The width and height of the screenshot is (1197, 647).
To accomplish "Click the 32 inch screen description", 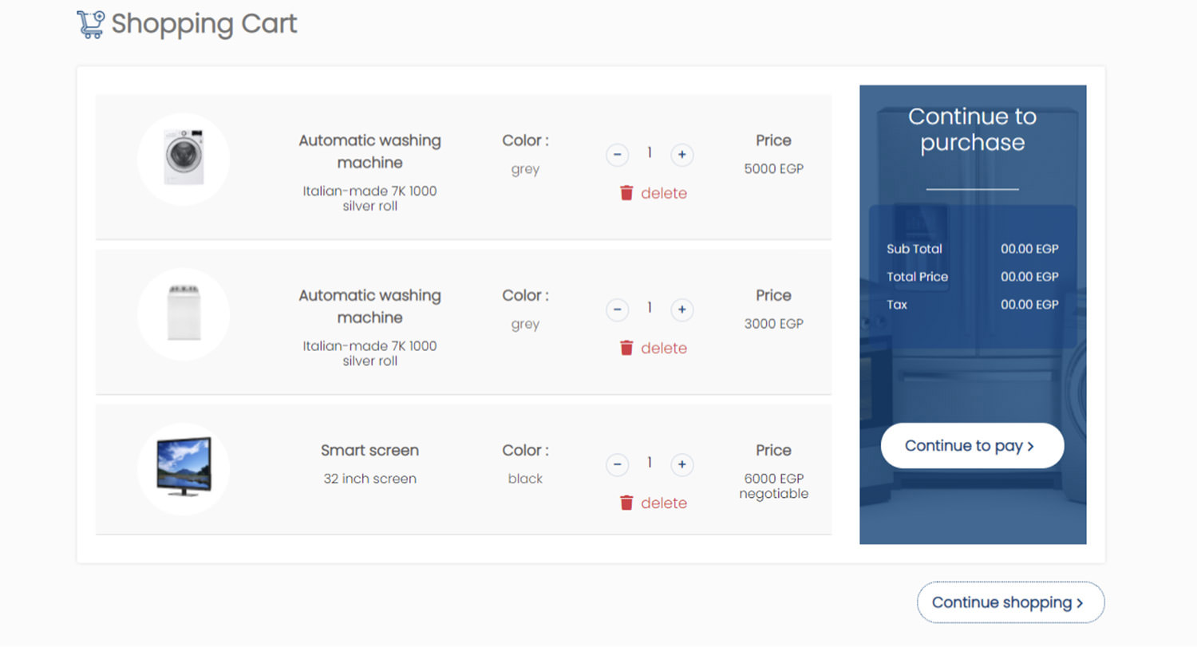I will click(369, 479).
